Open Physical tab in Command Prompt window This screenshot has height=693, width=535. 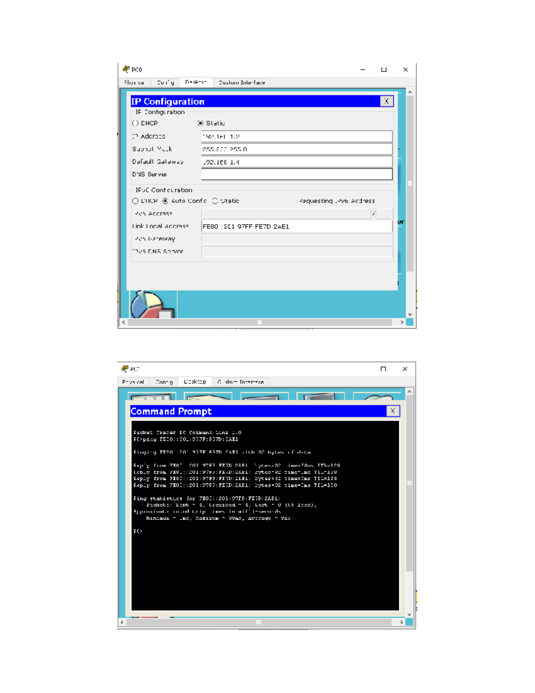pyautogui.click(x=133, y=382)
